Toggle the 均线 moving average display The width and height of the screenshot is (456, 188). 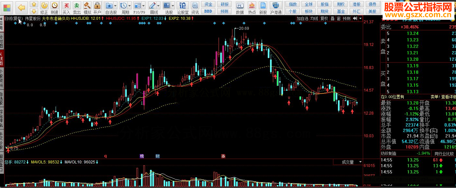click(x=314, y=18)
